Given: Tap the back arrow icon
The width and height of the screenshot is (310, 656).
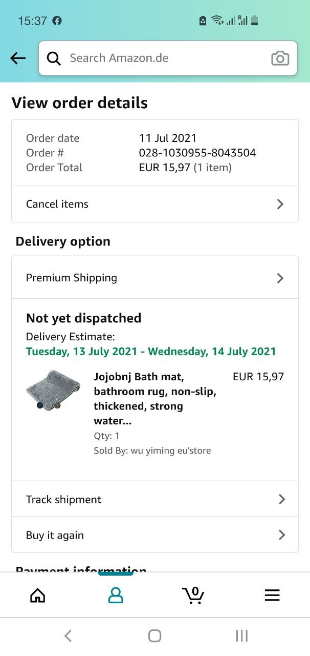Looking at the screenshot, I should tap(18, 58).
